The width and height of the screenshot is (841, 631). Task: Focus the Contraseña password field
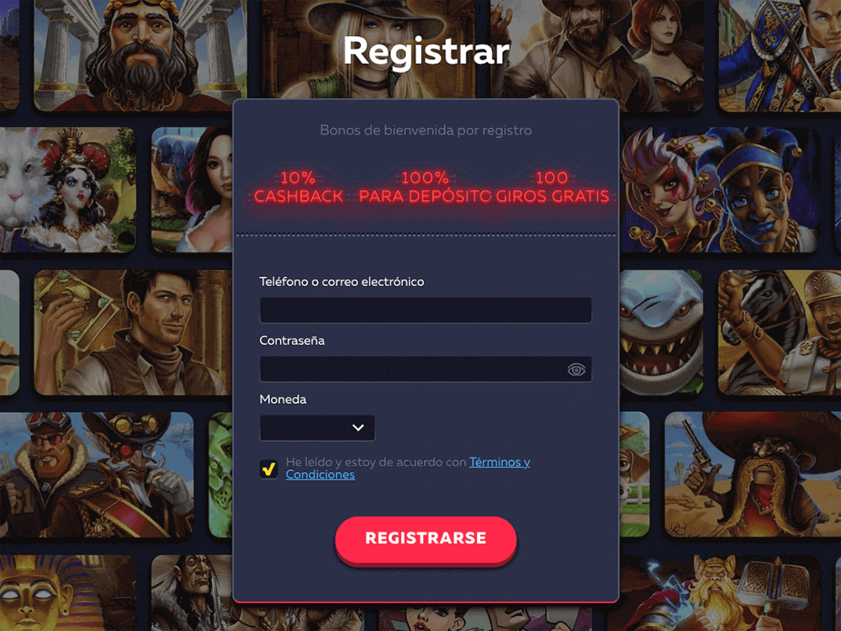tap(426, 369)
